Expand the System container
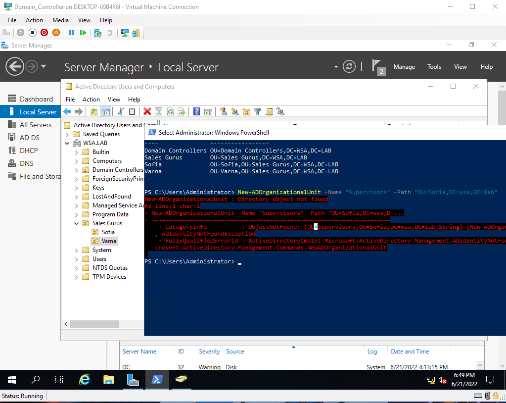This screenshot has width=506, height=403. click(x=77, y=250)
